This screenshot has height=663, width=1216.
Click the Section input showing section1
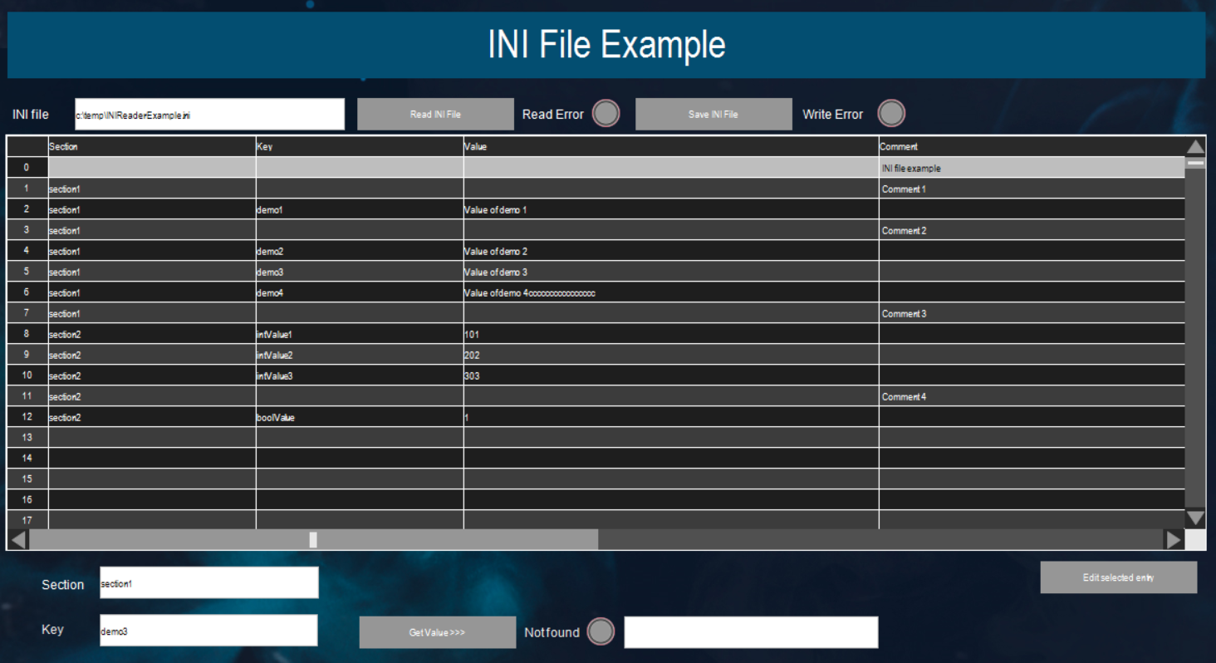(x=208, y=582)
